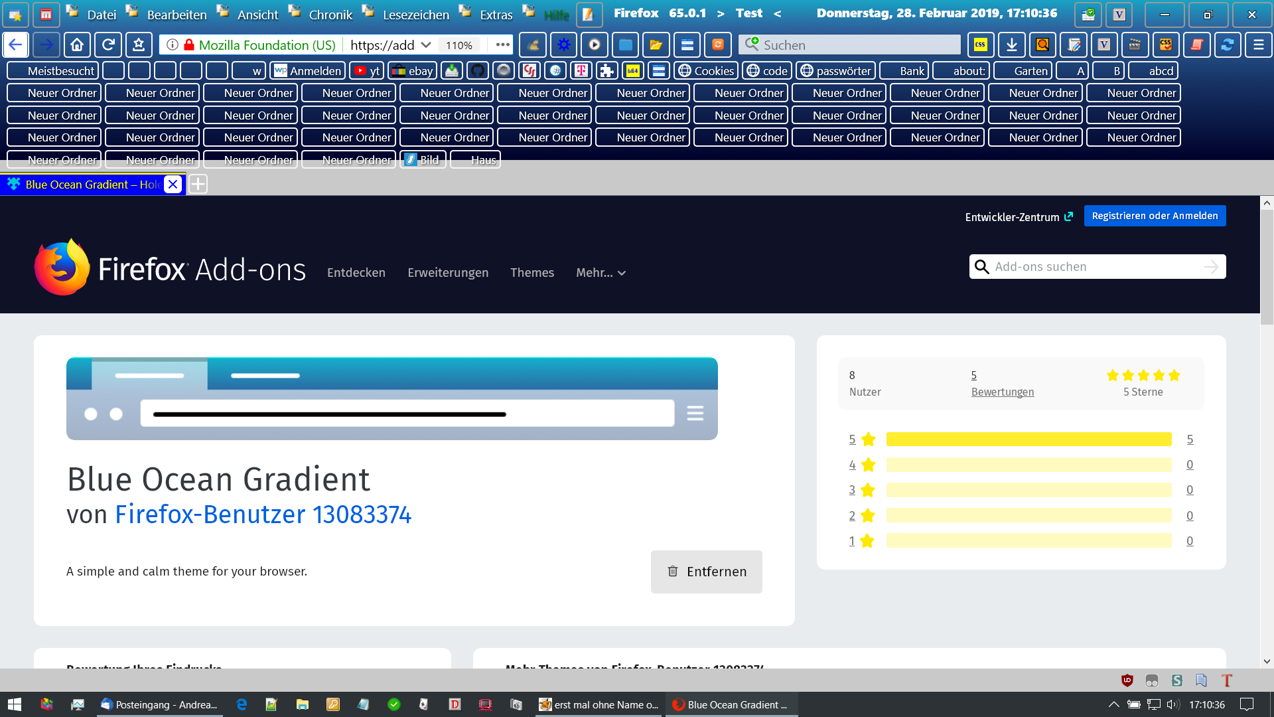Expand the URL bar history dropdown

pyautogui.click(x=426, y=45)
